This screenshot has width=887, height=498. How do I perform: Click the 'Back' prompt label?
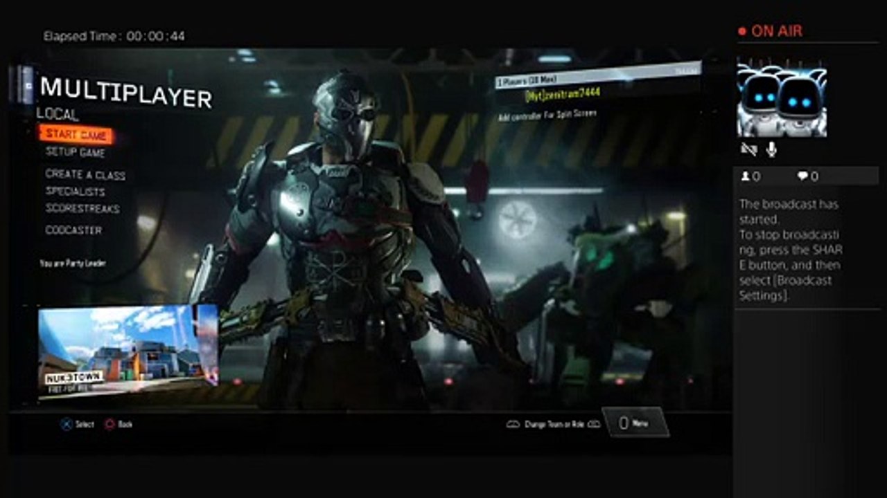coord(125,424)
